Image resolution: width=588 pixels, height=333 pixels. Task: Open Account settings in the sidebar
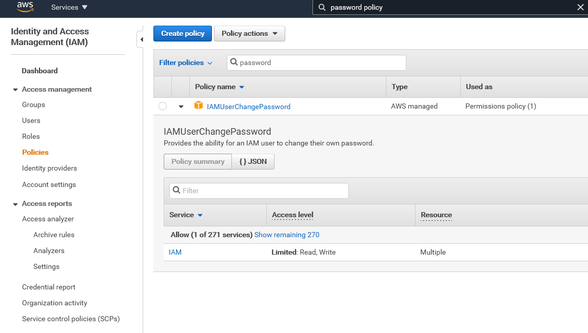(x=49, y=184)
